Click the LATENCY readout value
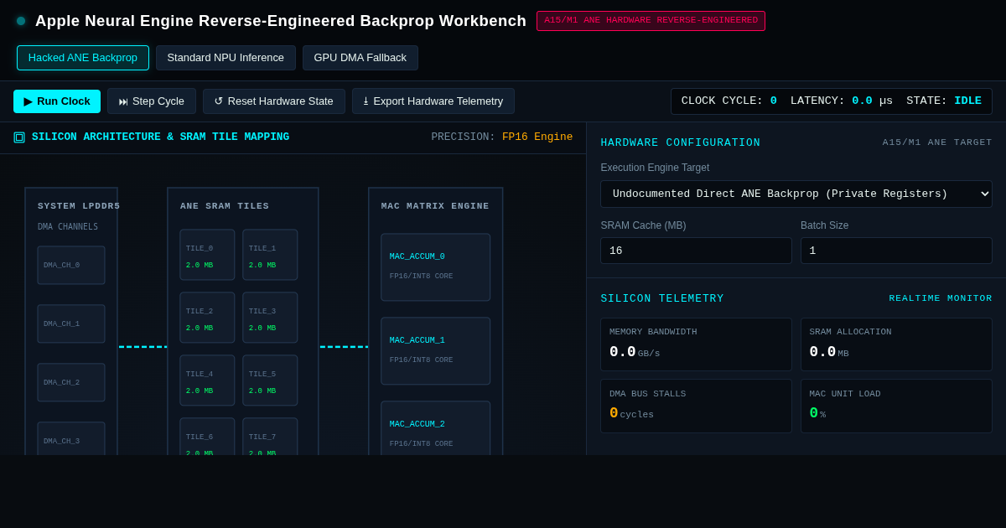This screenshot has height=528, width=1006. point(862,101)
